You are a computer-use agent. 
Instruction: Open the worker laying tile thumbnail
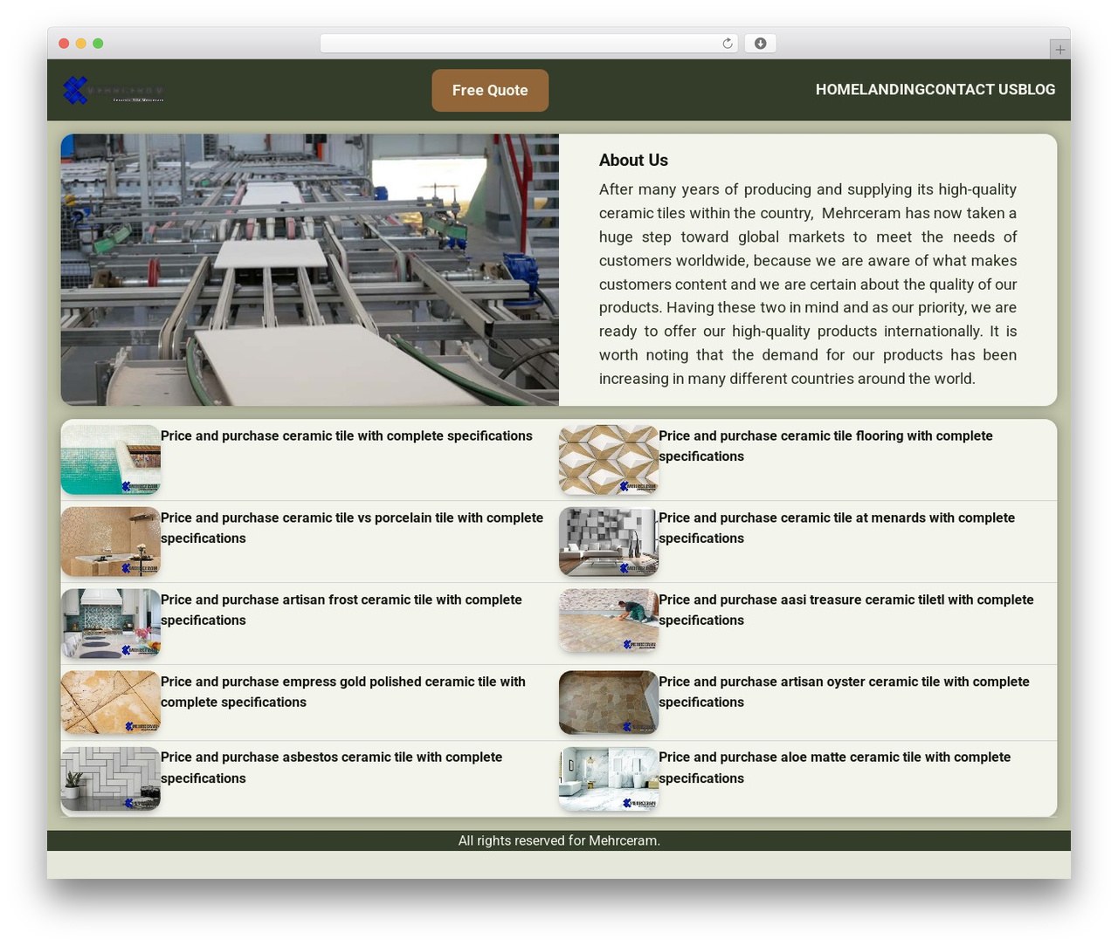click(609, 620)
